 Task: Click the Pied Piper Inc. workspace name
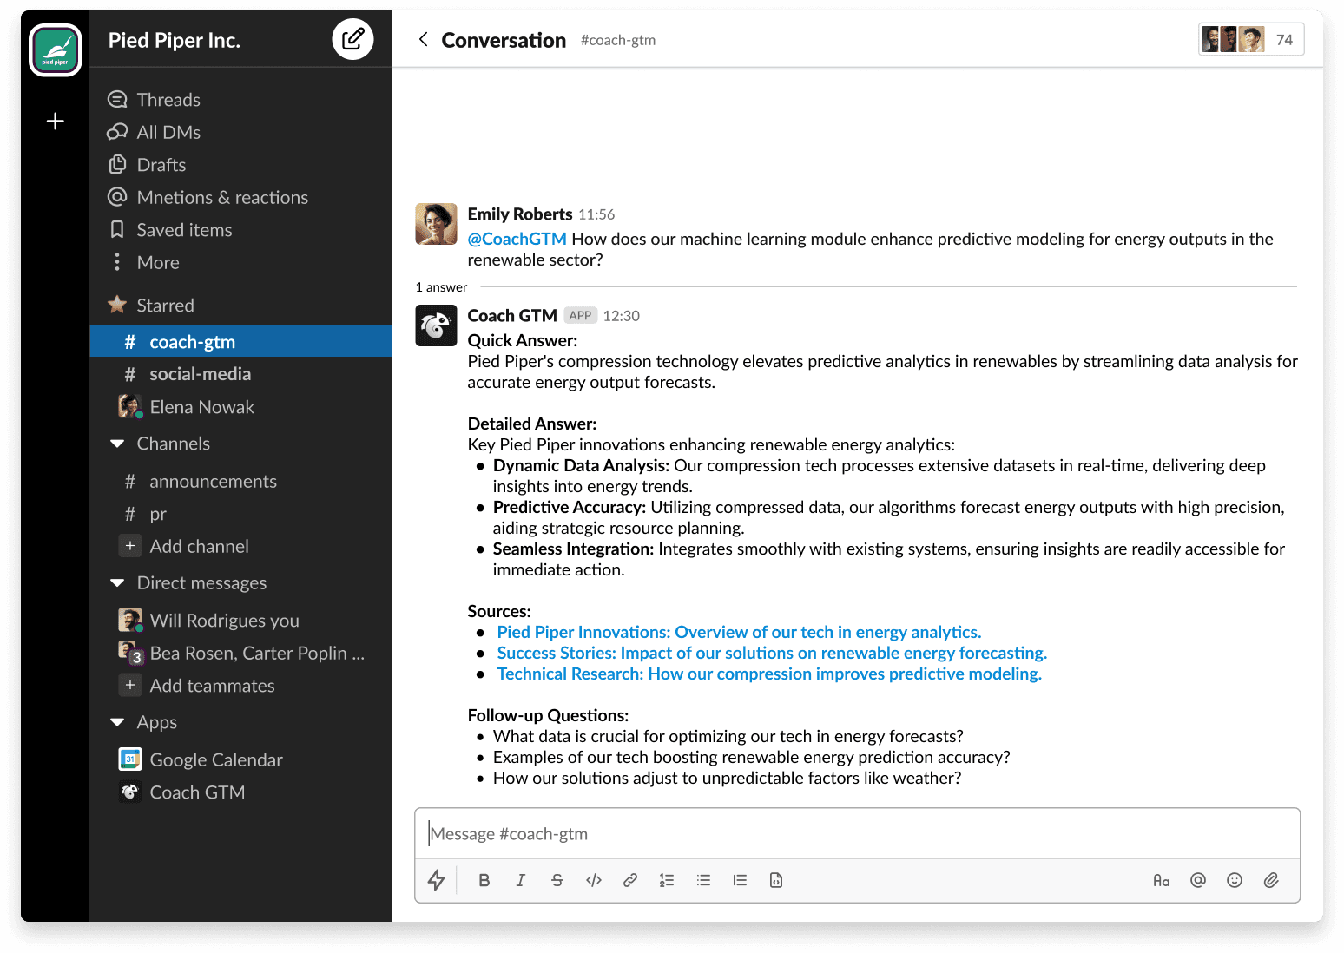(175, 40)
